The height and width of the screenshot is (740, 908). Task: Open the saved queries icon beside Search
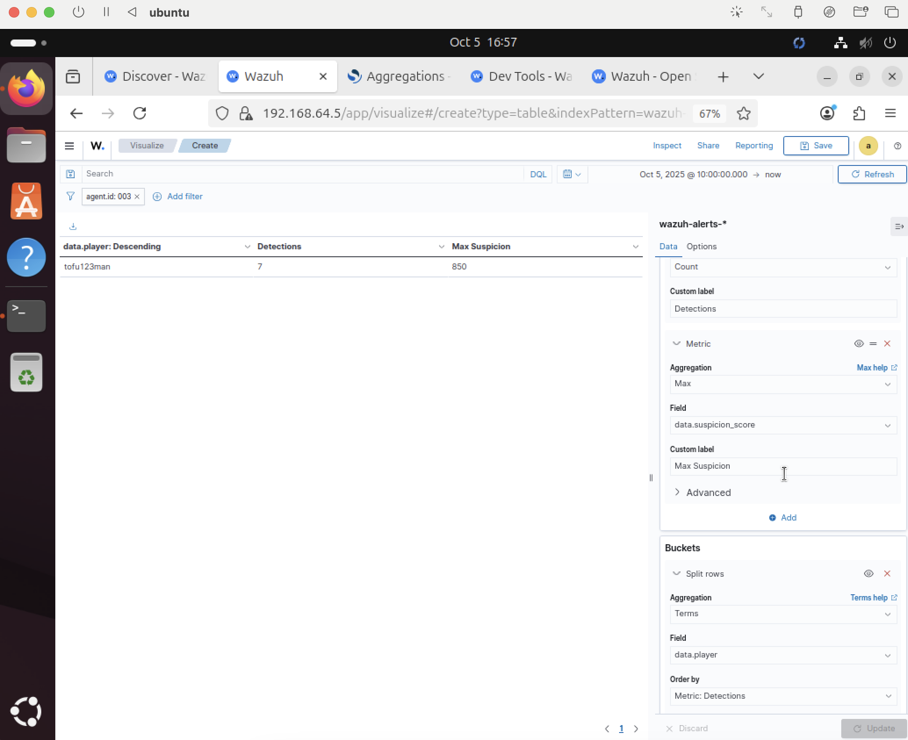pyautogui.click(x=71, y=174)
